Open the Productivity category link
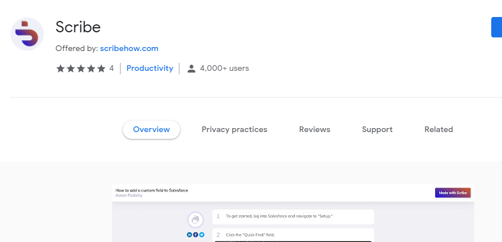The width and height of the screenshot is (502, 242). tap(150, 68)
